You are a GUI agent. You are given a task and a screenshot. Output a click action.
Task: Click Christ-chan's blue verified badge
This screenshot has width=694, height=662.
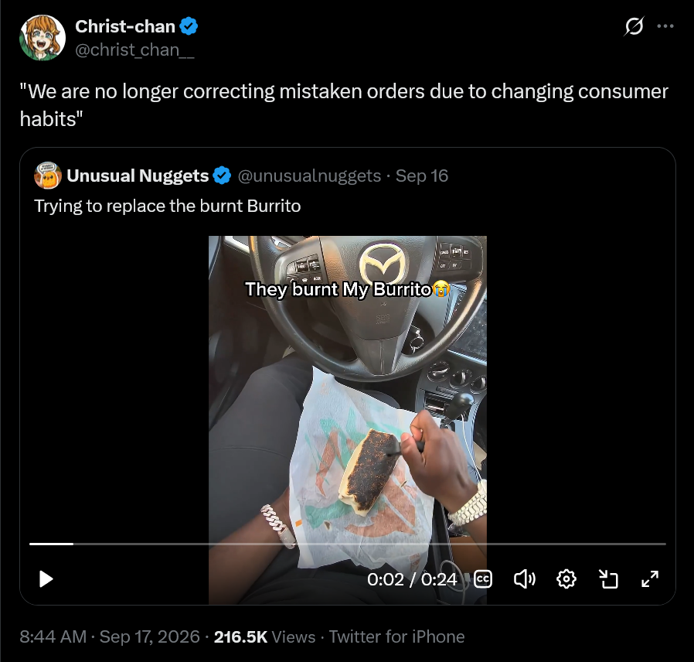click(189, 26)
